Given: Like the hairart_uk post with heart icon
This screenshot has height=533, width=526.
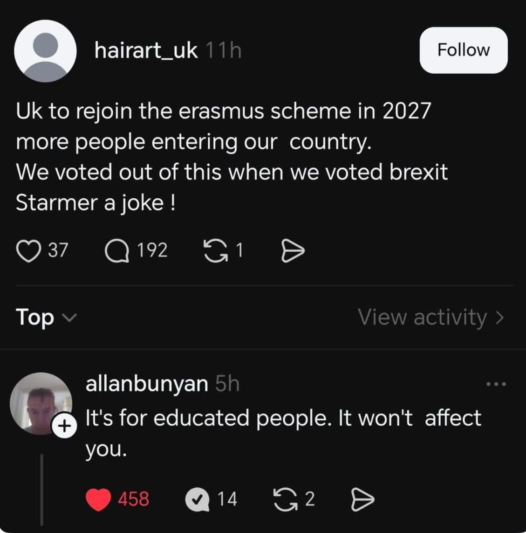Looking at the screenshot, I should click(x=29, y=251).
